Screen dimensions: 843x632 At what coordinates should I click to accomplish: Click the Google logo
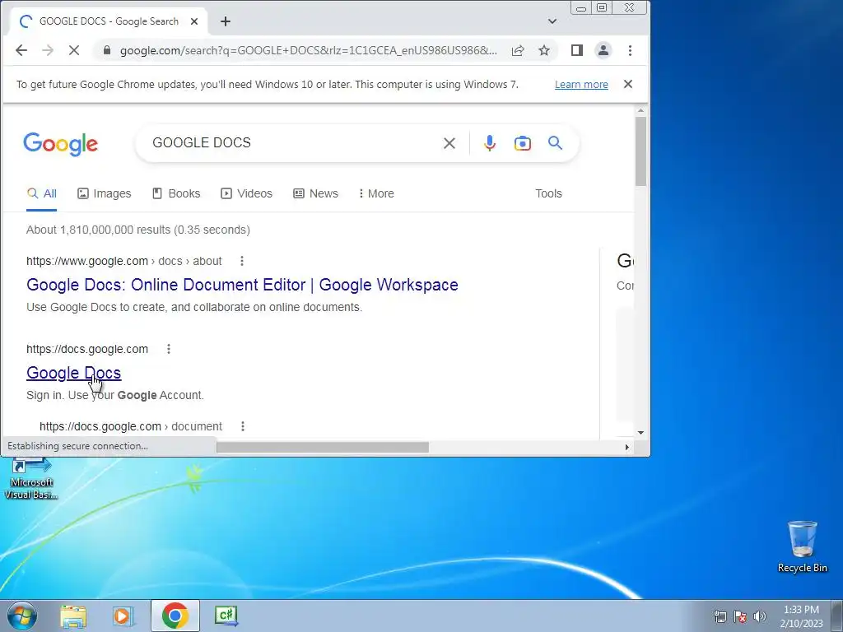click(x=60, y=144)
